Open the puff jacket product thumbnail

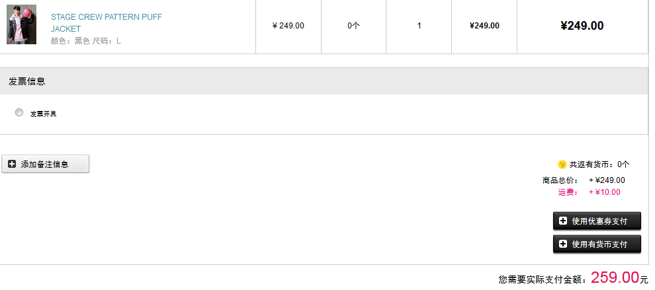(21, 24)
